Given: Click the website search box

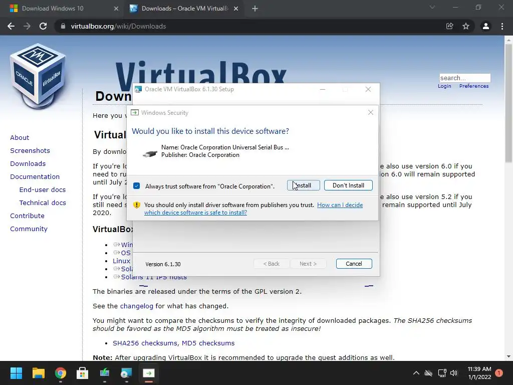Looking at the screenshot, I should [x=464, y=78].
